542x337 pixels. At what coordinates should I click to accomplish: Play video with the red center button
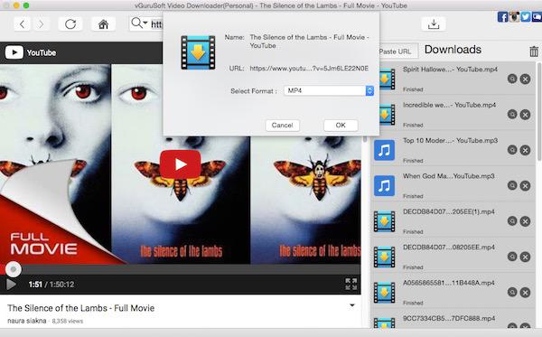tap(180, 164)
